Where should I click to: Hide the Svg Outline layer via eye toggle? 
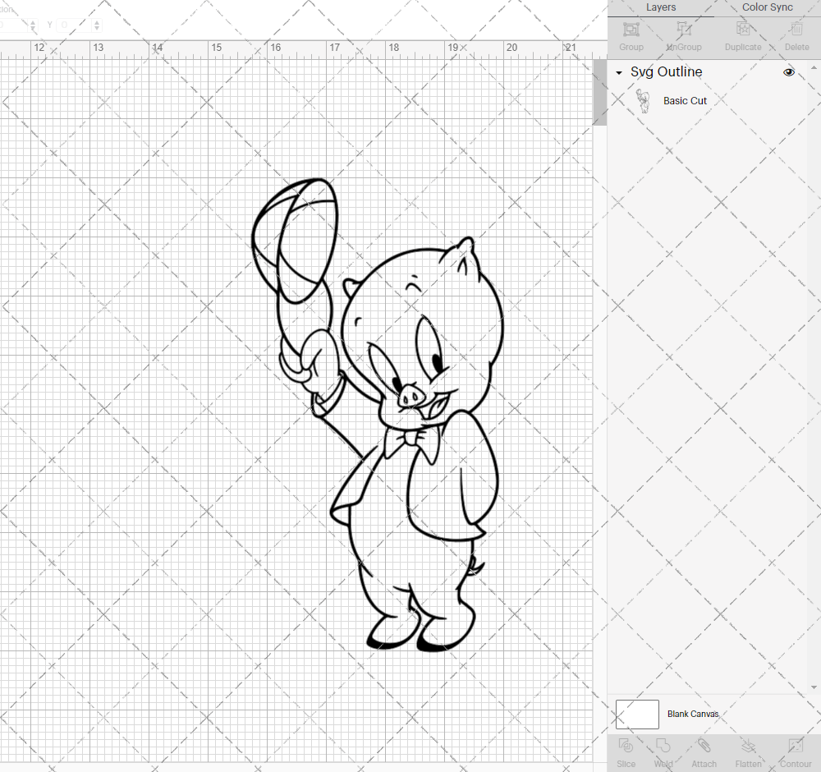pos(788,71)
